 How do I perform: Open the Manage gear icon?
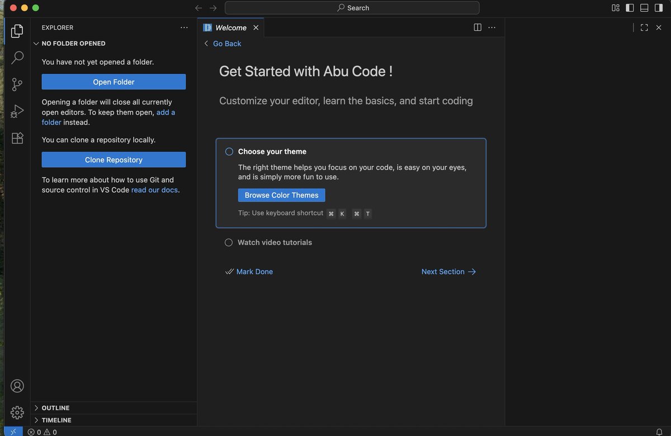(17, 413)
